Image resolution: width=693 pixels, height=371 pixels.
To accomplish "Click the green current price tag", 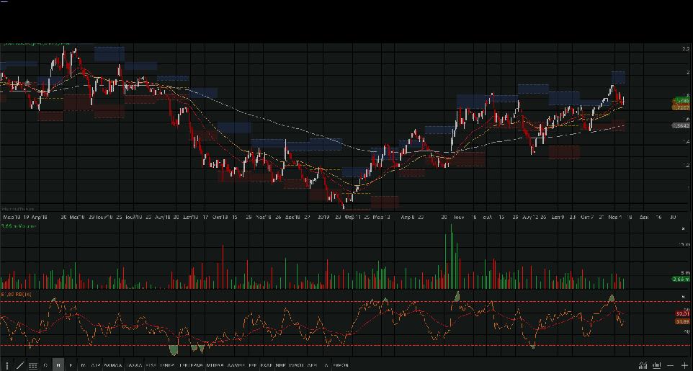I will coord(681,100).
